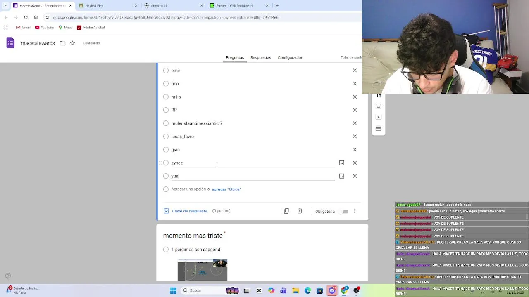Screen dimensions: 529x297
Task: Open File Explorer from the taskbar
Action: pos(295,290)
